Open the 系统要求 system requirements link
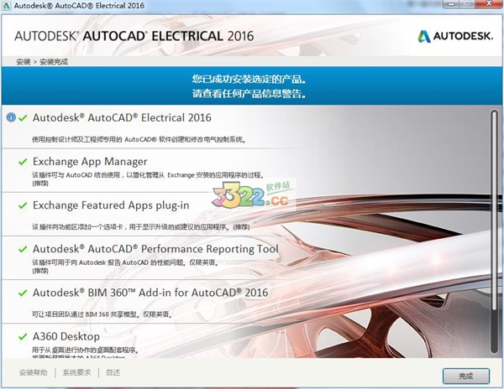This screenshot has width=504, height=389. (76, 372)
